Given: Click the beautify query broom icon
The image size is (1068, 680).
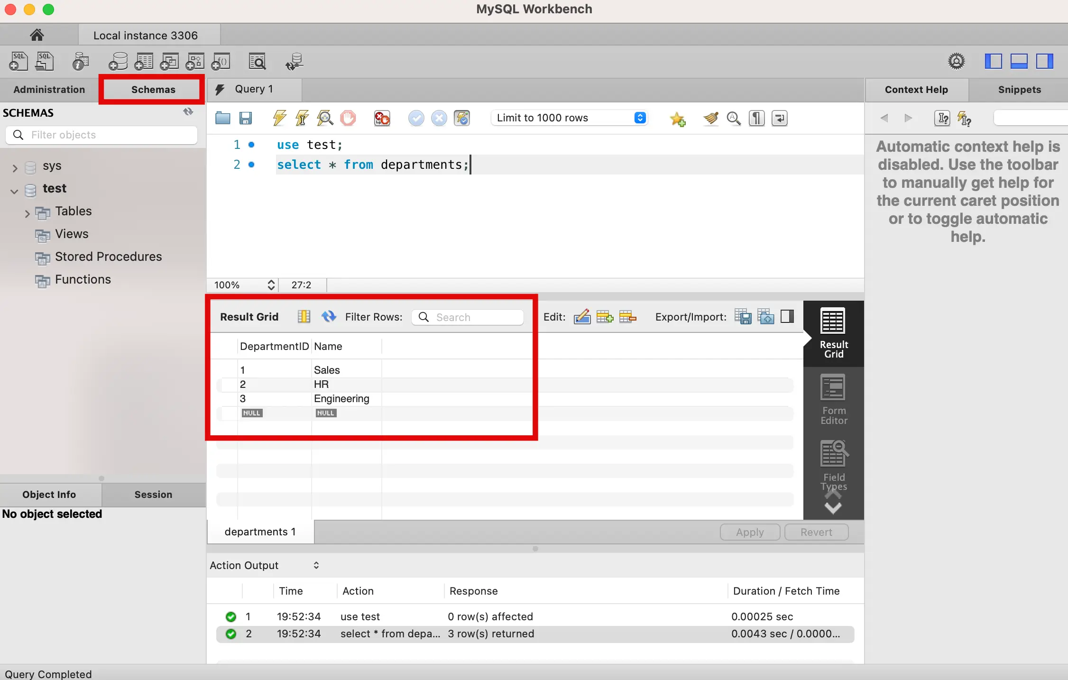Looking at the screenshot, I should coord(710,118).
